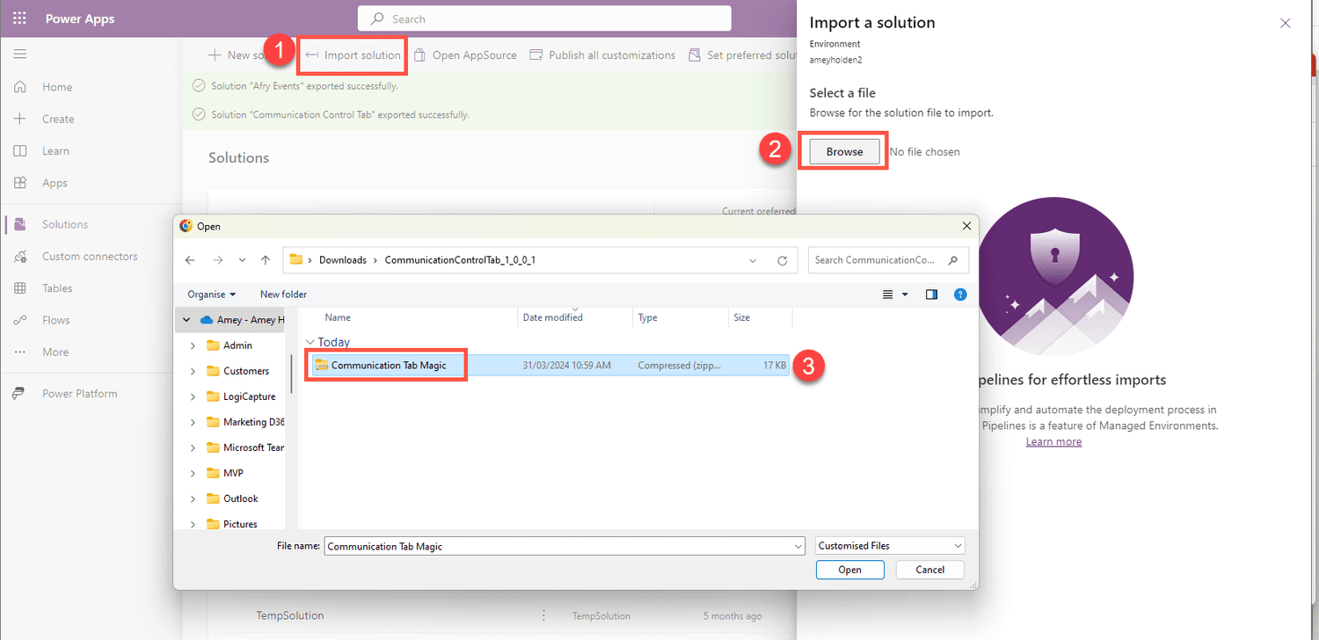The image size is (1319, 640).
Task: Open the Organise dropdown
Action: [210, 294]
